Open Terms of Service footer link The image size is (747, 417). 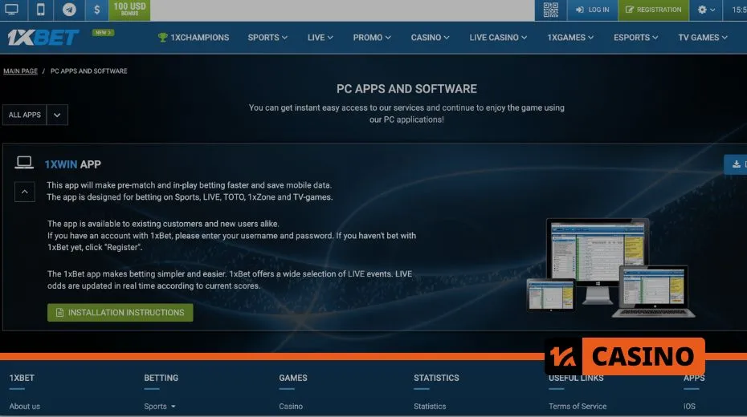pyautogui.click(x=578, y=406)
